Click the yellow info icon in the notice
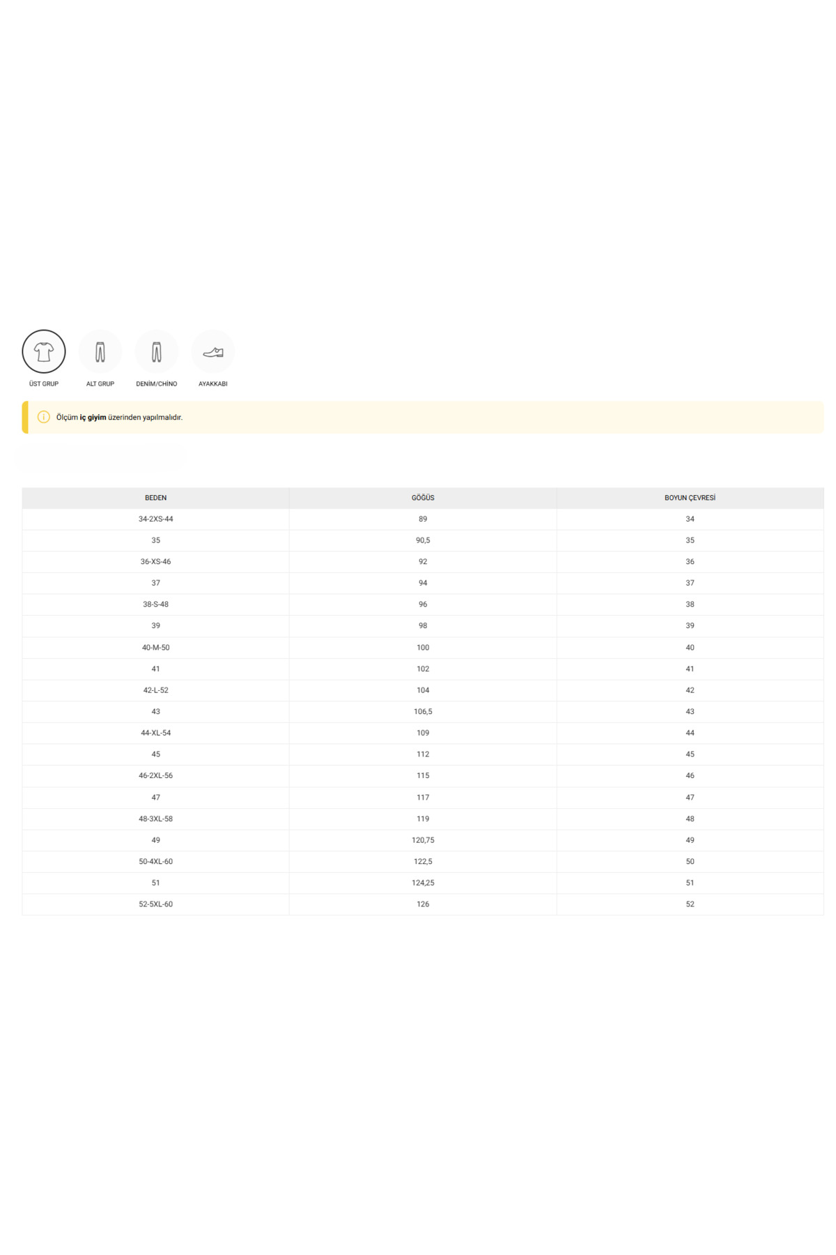 pos(43,417)
